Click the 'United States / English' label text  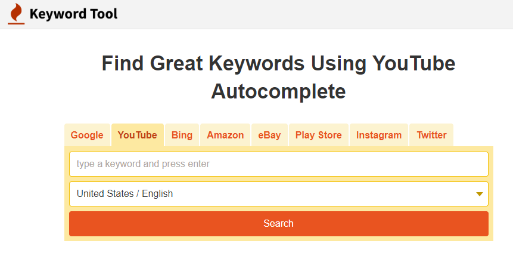(125, 194)
